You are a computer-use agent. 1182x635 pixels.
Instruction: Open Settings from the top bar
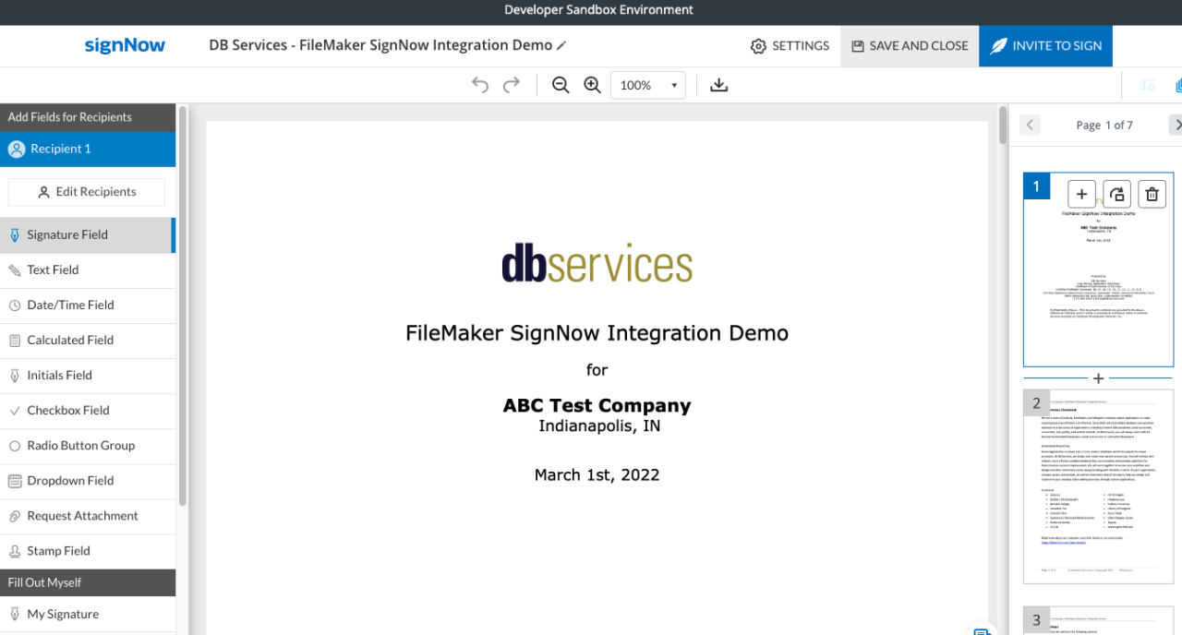[x=790, y=45]
